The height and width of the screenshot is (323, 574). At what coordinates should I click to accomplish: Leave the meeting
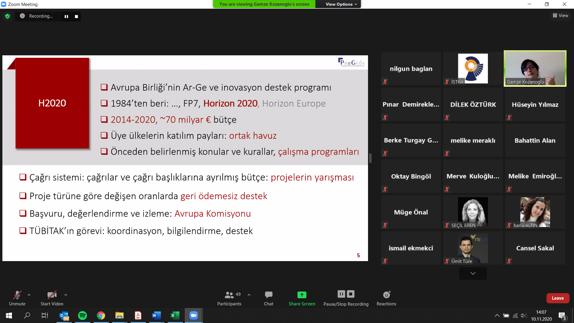coord(558,298)
